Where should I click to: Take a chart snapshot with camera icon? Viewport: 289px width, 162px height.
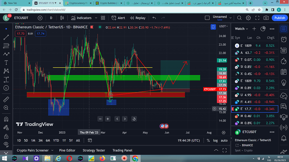tap(266, 18)
